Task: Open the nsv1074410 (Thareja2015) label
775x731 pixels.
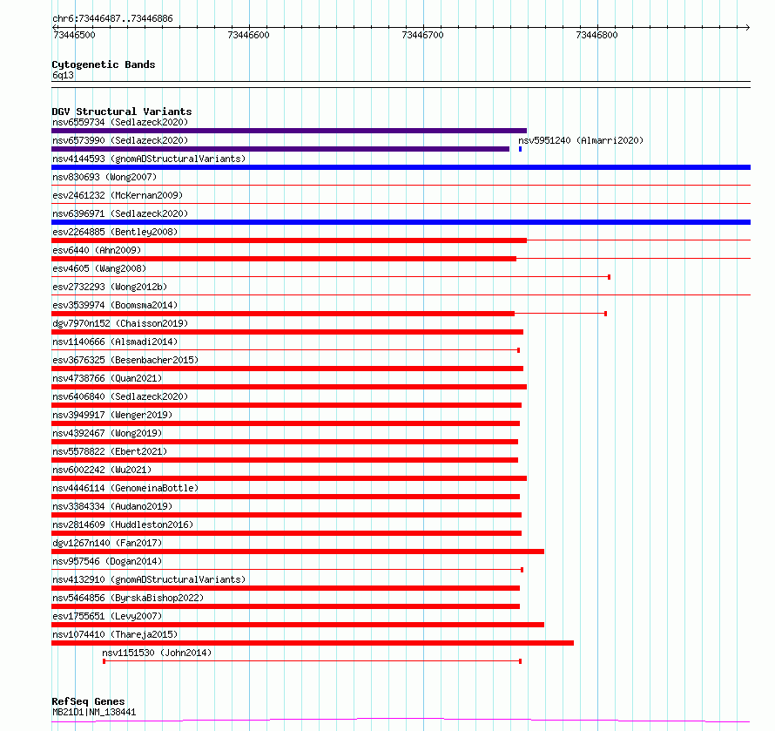Action: [x=115, y=634]
